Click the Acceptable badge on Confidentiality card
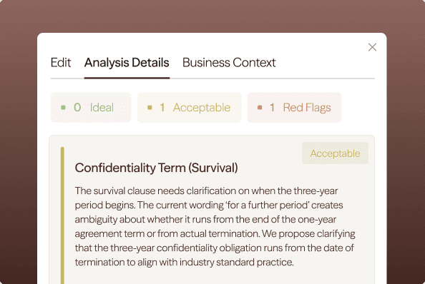The image size is (425, 284). point(335,153)
